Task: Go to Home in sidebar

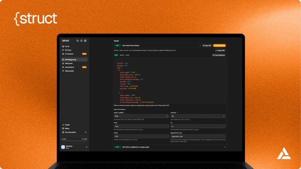Action: pyautogui.click(x=67, y=46)
